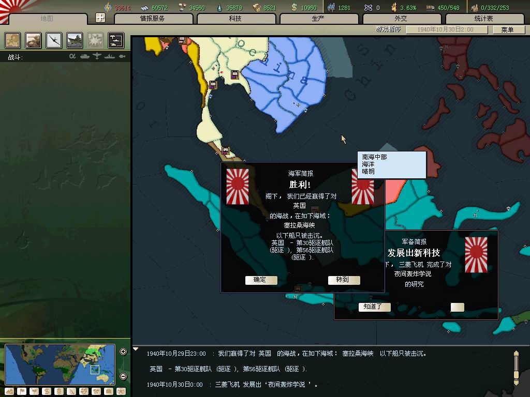Collapse the message log using the triangle
The height and width of the screenshot is (397, 530).
pyautogui.click(x=136, y=349)
